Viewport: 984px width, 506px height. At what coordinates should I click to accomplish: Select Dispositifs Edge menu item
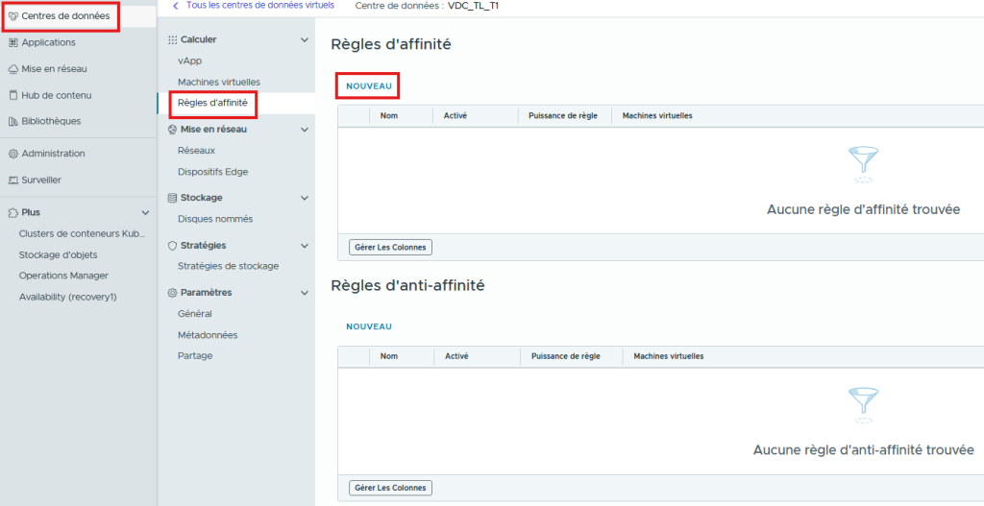(212, 172)
